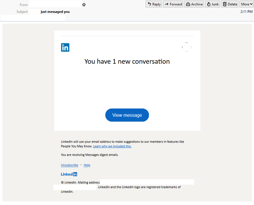Select the subject line 'just messaged you'
This screenshot has width=254, height=205.
[55, 12]
